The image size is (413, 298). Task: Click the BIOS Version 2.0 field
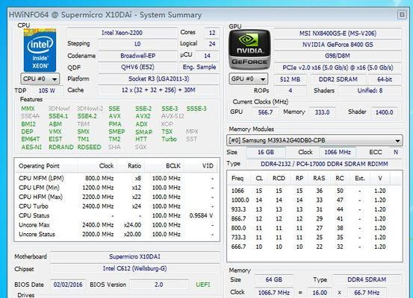pos(159,285)
